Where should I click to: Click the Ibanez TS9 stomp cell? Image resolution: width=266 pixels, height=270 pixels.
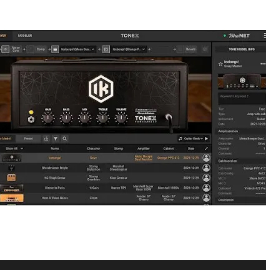click(119, 188)
